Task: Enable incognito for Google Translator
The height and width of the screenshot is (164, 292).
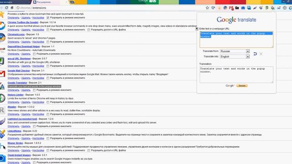Action: pos(34,90)
